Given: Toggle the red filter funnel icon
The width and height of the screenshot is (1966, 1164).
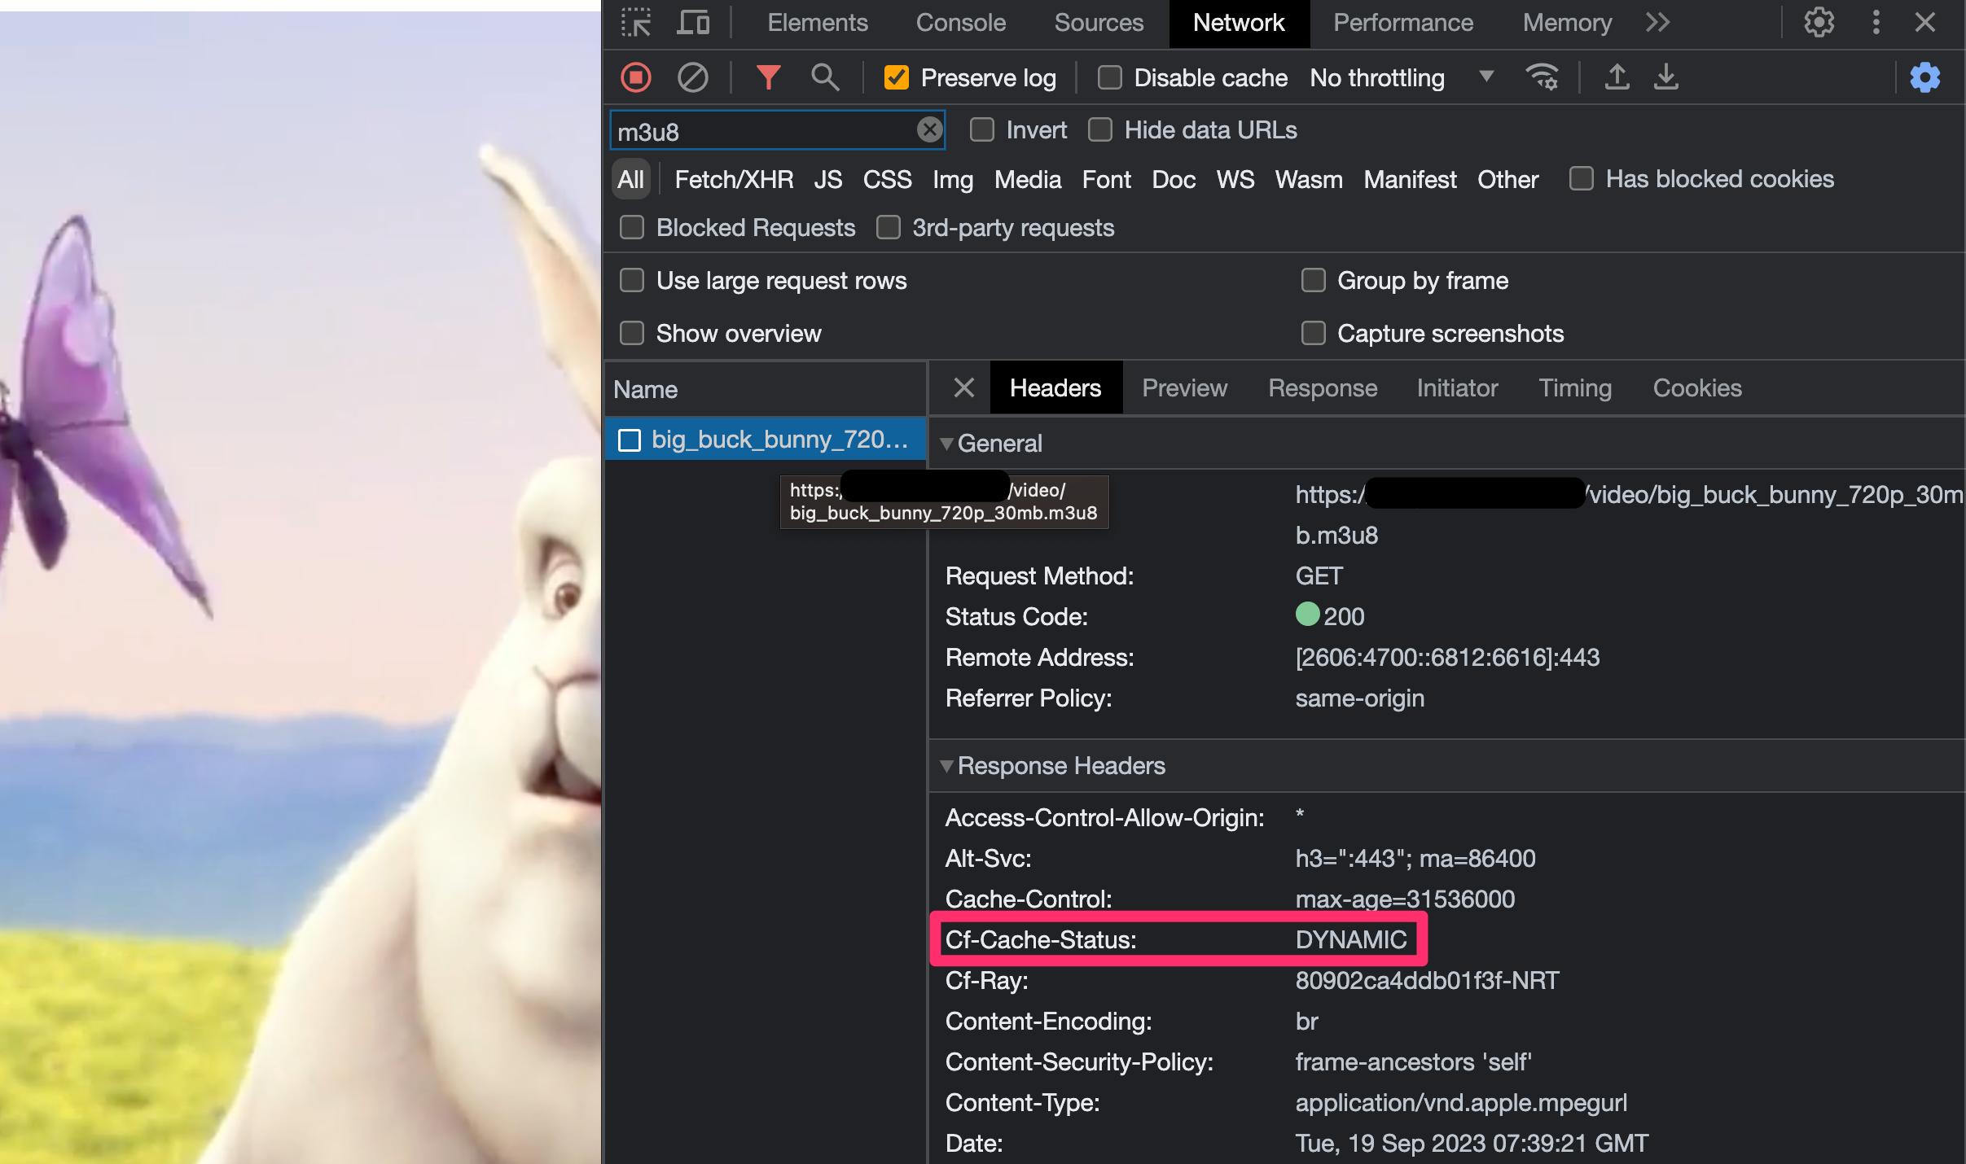Looking at the screenshot, I should (x=768, y=78).
